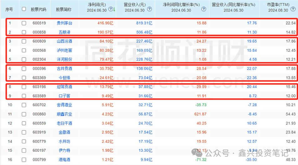Click profit growth value -35.73
This screenshot has width=298, height=165.
click(x=201, y=105)
